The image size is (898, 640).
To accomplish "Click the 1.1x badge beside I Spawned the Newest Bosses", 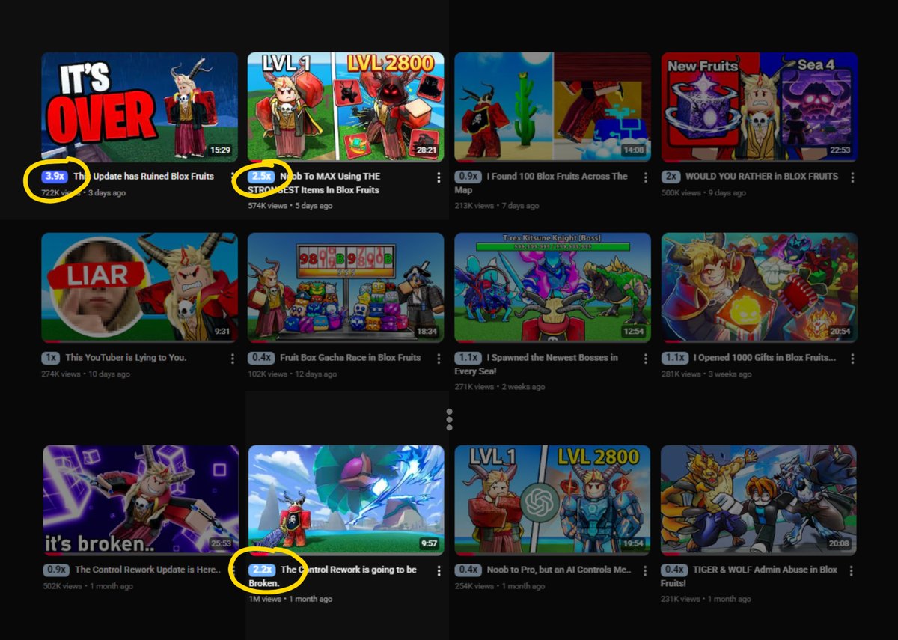I will pos(467,358).
